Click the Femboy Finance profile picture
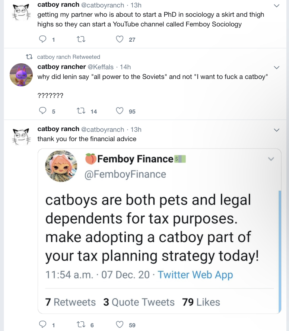Viewport: 289px width, 331px height. pyautogui.click(x=61, y=166)
